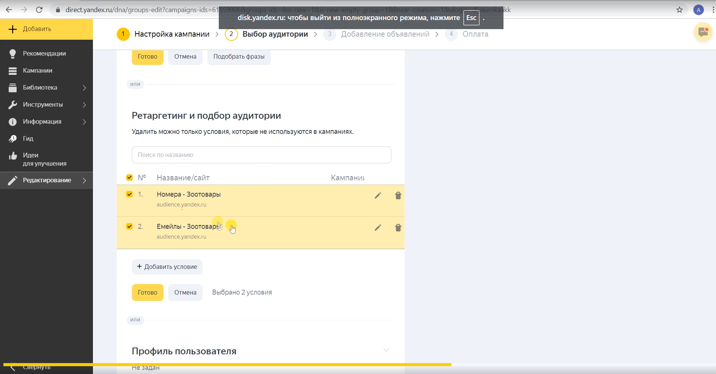Click the plus icon on Добавить

click(12, 29)
